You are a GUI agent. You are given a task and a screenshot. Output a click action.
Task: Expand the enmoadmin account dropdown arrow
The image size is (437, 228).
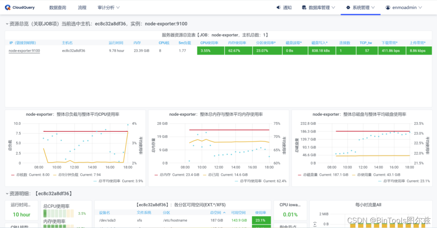click(x=420, y=8)
